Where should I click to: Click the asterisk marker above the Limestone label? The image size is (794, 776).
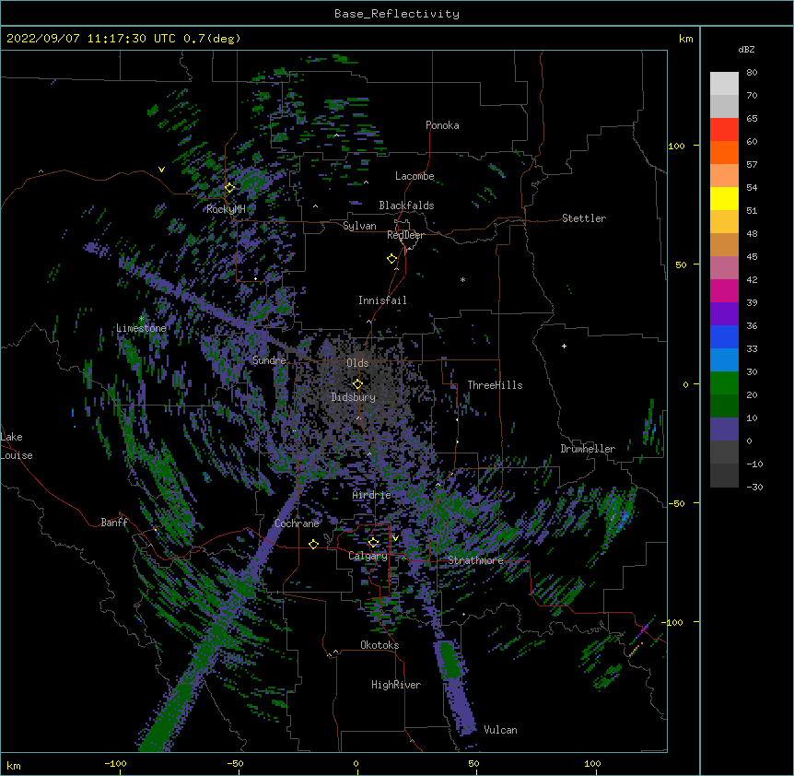pos(142,318)
